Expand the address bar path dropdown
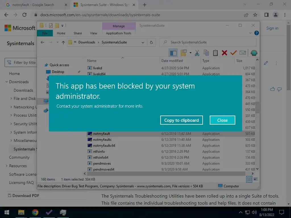The width and height of the screenshot is (291, 218). [x=143, y=43]
